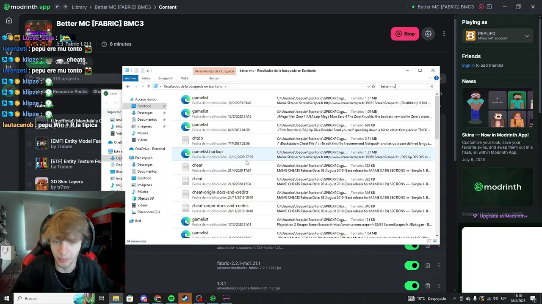Viewport: 542px width, 304px height.
Task: Click the Sign in link under Friends
Action: [468, 65]
